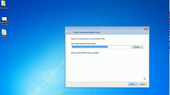Click the destination folder path field
Screen dimensions: 170x95
(x=100, y=47)
